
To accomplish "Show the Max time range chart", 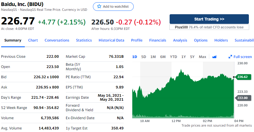I will coord(202,57).
